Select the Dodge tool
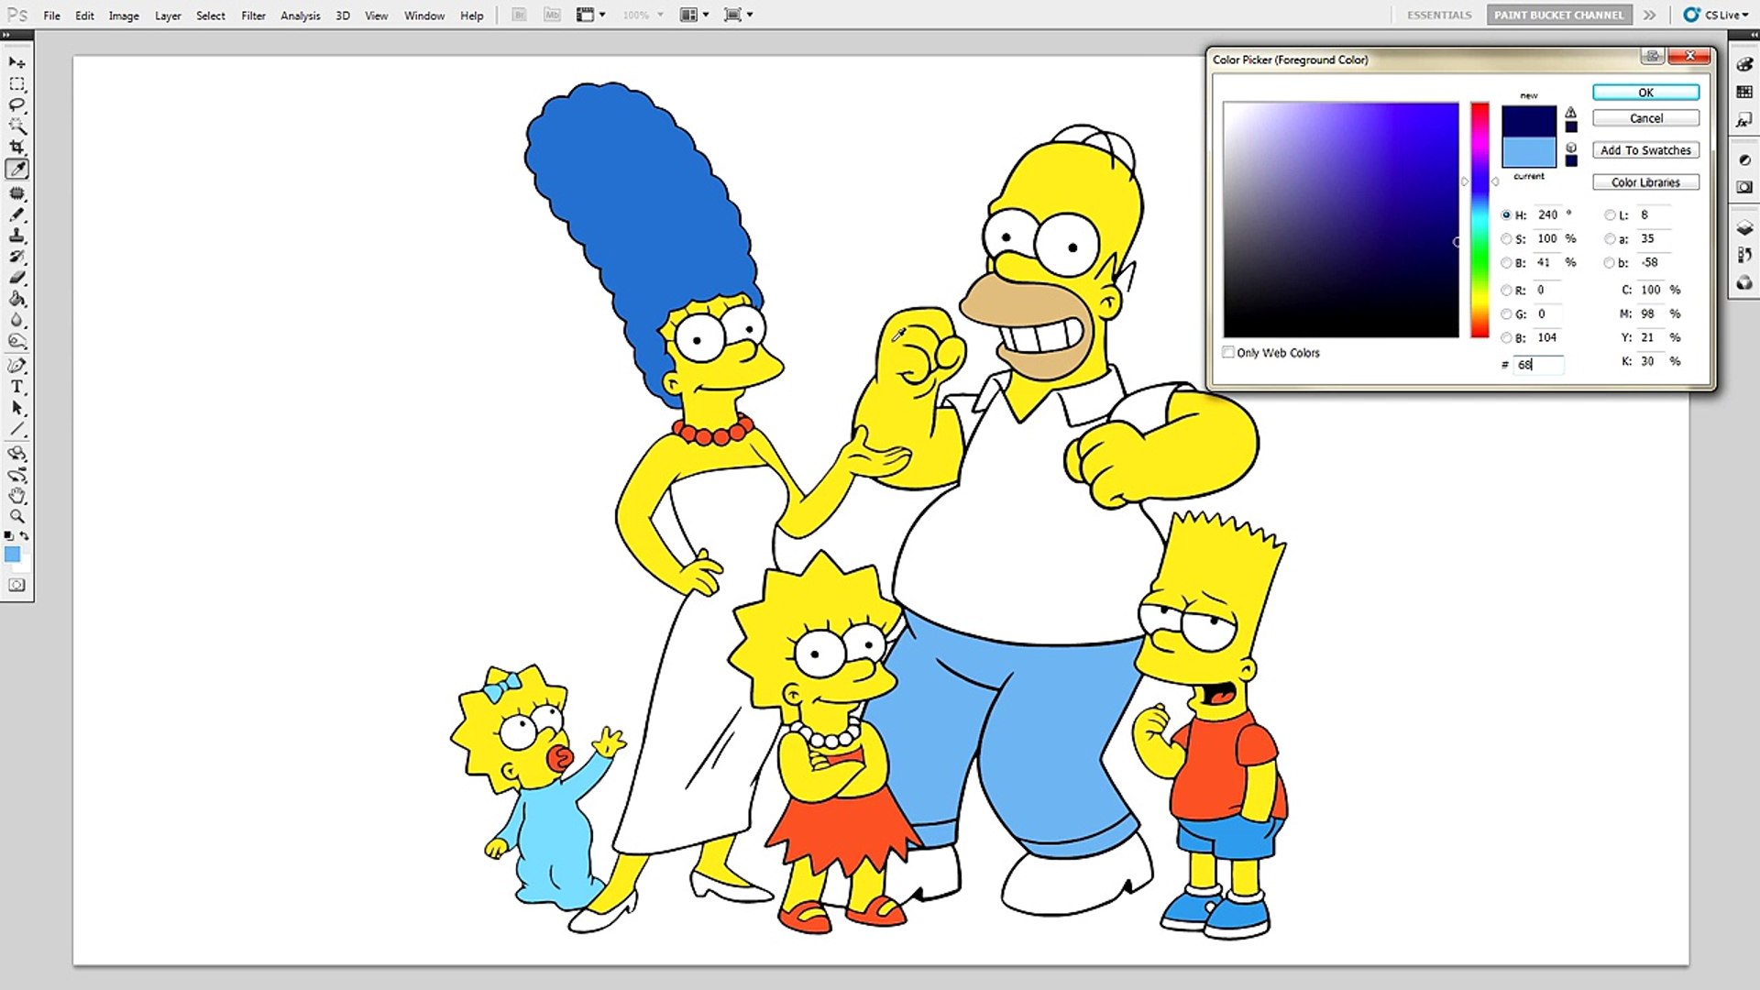 (x=16, y=340)
